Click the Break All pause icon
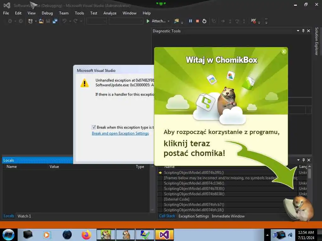Image resolution: width=322 pixels, height=241 pixels. tap(190, 21)
